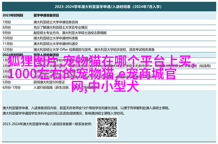Click the '12月份' row label
This screenshot has width=218, height=144.
click(x=8, y=49)
